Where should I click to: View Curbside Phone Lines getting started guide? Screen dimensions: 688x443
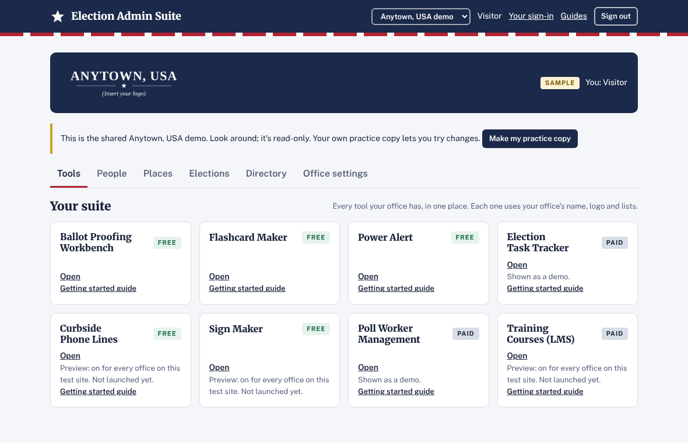(x=99, y=391)
